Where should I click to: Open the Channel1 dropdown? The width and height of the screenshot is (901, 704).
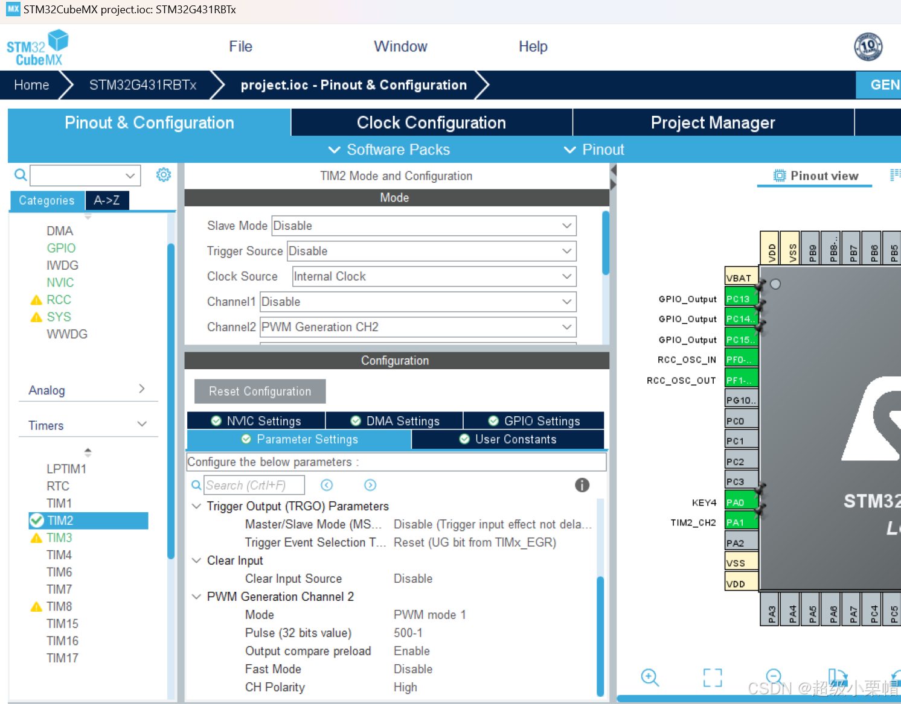418,302
